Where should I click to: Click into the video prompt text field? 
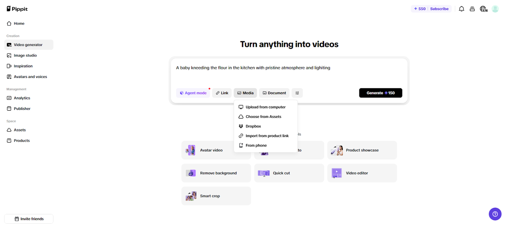coord(289,74)
